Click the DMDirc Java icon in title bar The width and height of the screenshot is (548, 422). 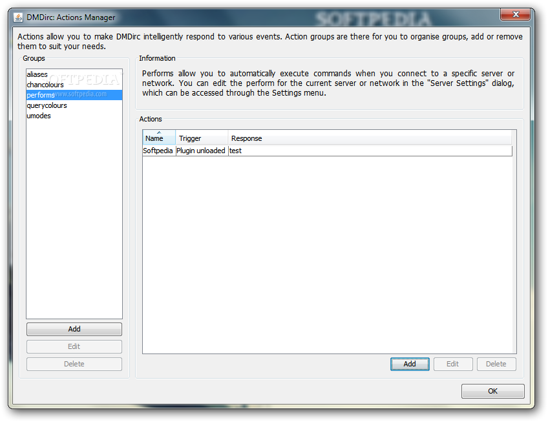(x=18, y=17)
